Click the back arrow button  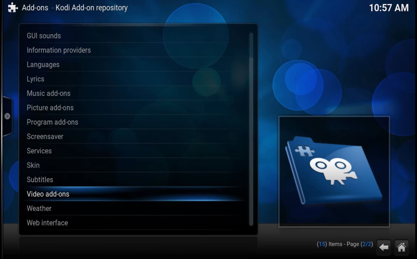pyautogui.click(x=384, y=247)
